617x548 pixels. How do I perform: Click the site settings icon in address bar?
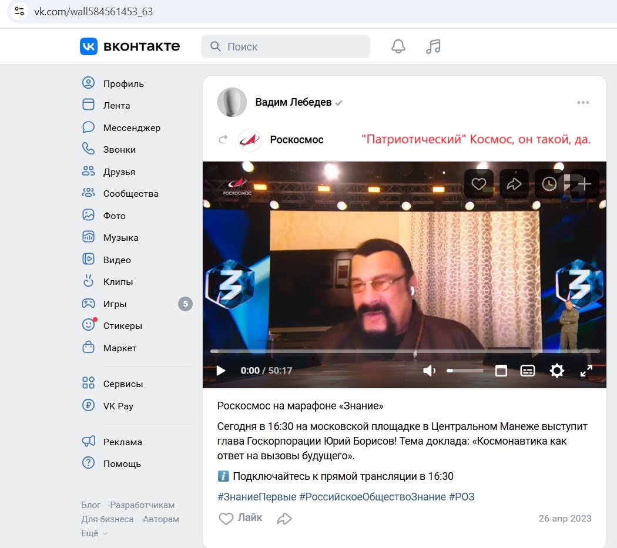pyautogui.click(x=19, y=11)
